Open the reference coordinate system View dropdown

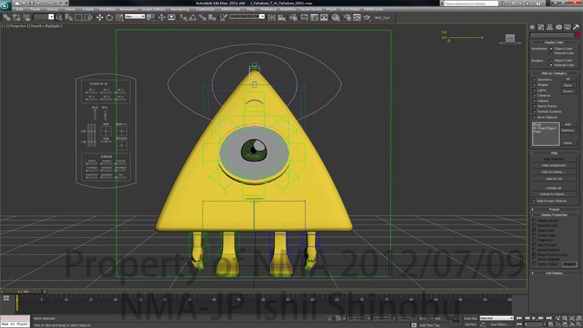click(134, 16)
